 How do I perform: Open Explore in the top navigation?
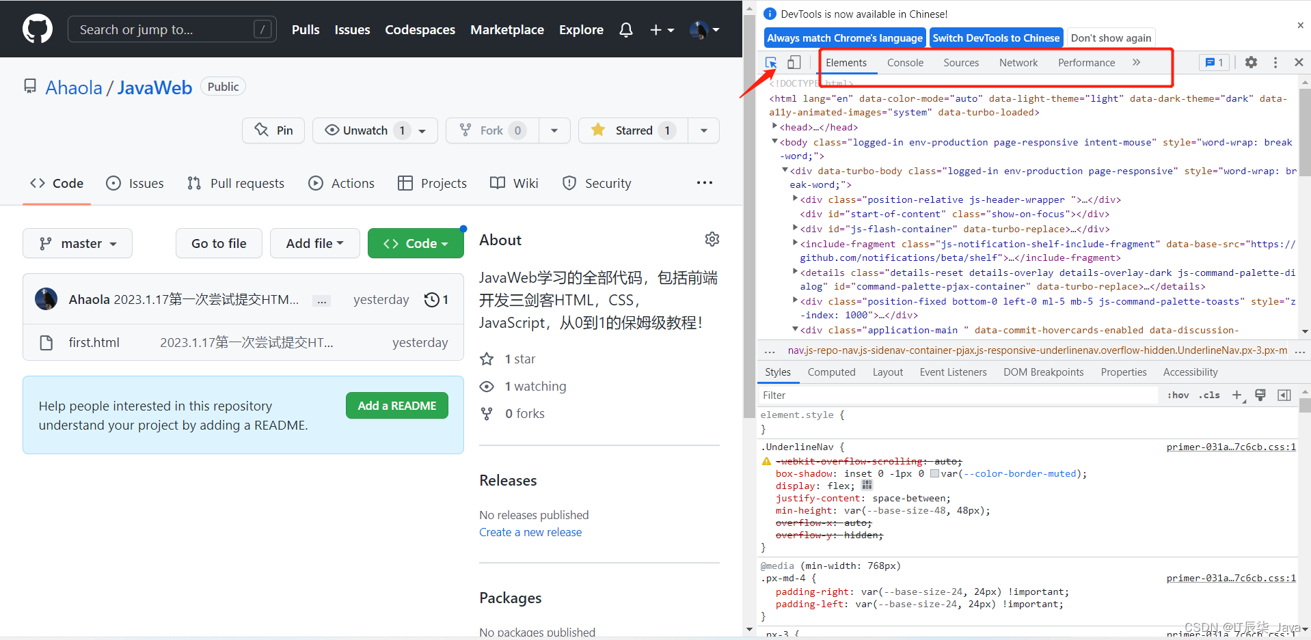tap(581, 29)
